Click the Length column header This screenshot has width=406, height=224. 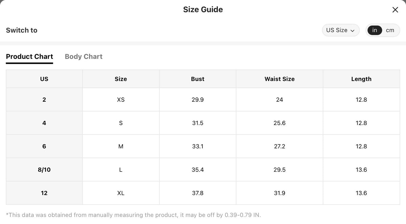coord(361,79)
